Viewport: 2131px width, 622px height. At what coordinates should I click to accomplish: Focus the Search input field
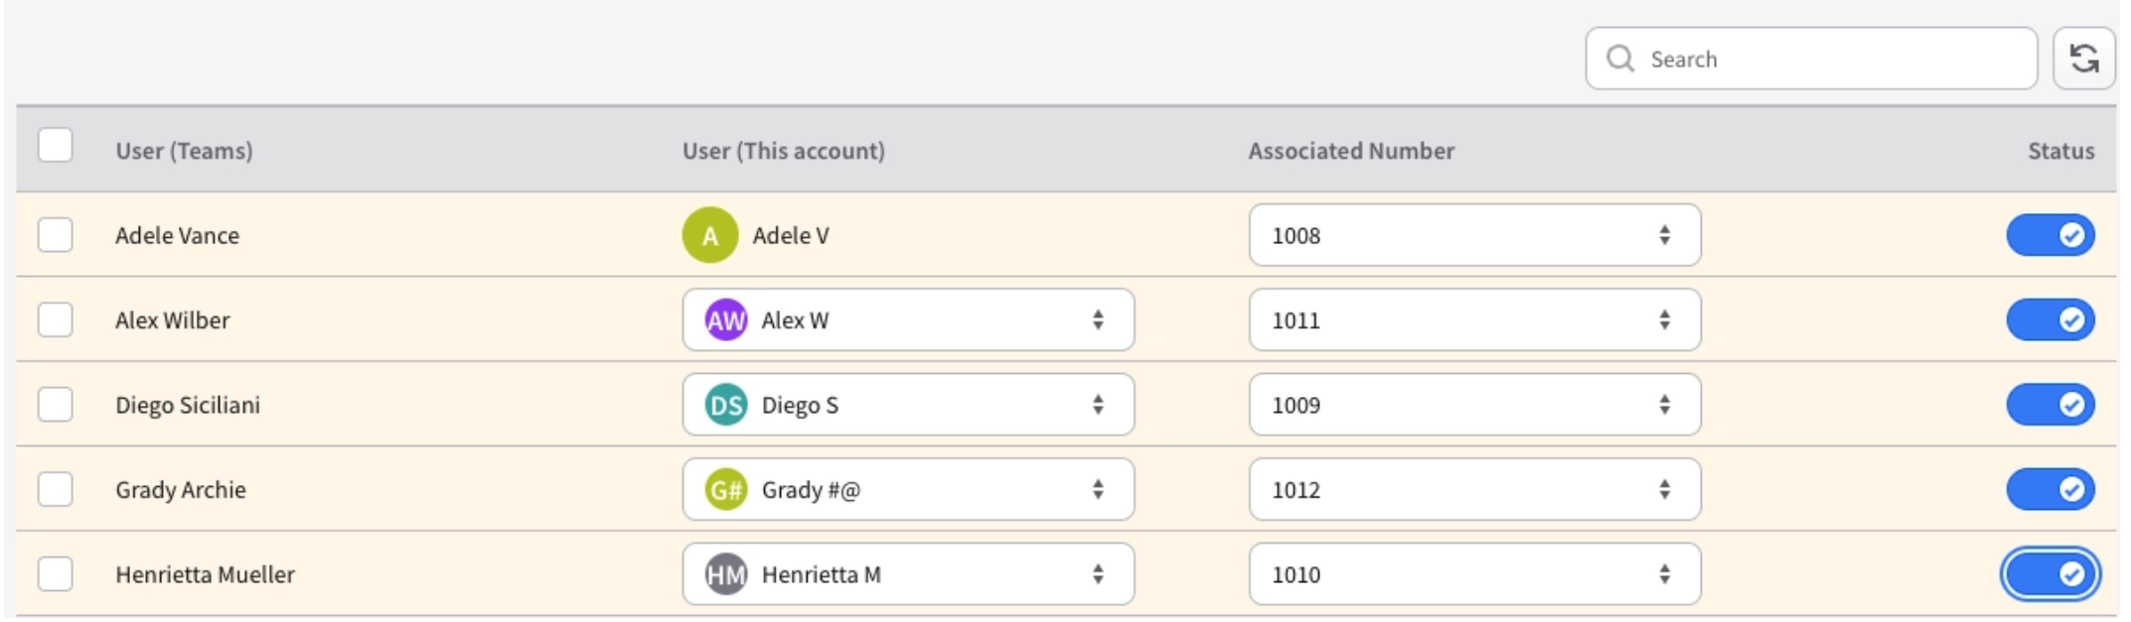point(1811,59)
